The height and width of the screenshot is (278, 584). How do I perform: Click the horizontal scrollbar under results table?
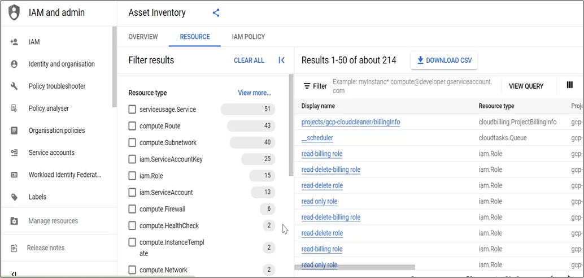click(x=355, y=267)
